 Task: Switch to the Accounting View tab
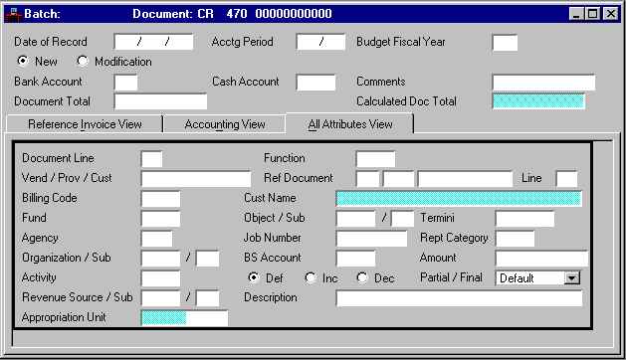(x=225, y=124)
